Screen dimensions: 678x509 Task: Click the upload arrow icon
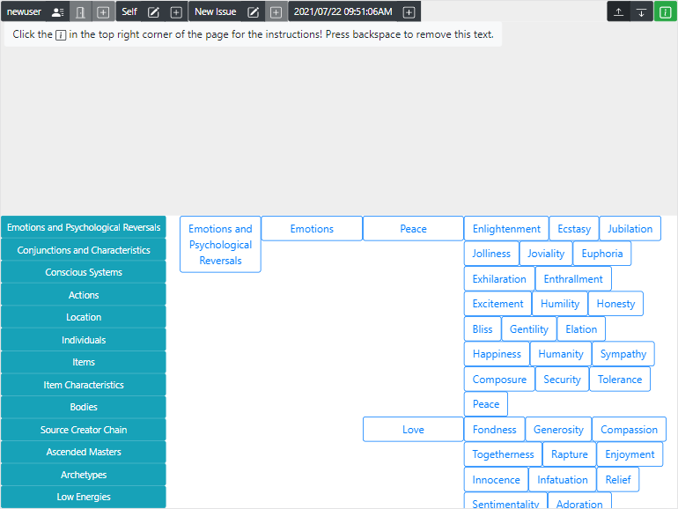(619, 12)
